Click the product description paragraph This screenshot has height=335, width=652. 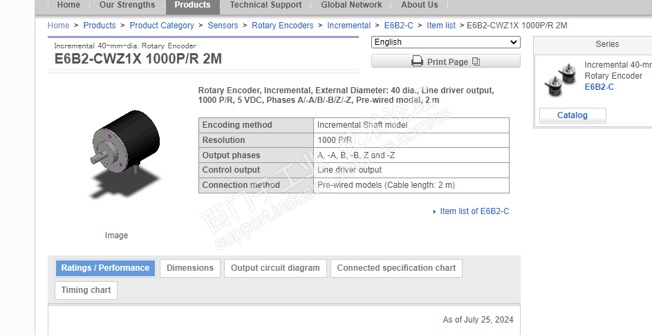coord(346,95)
